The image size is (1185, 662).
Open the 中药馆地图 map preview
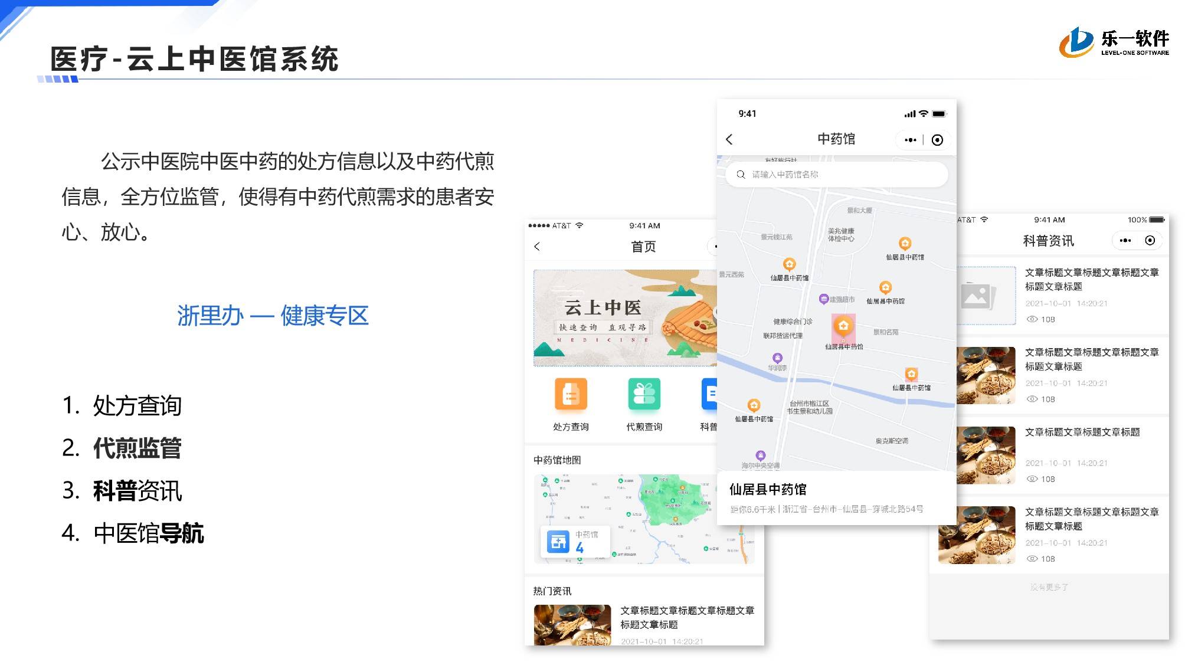[644, 519]
